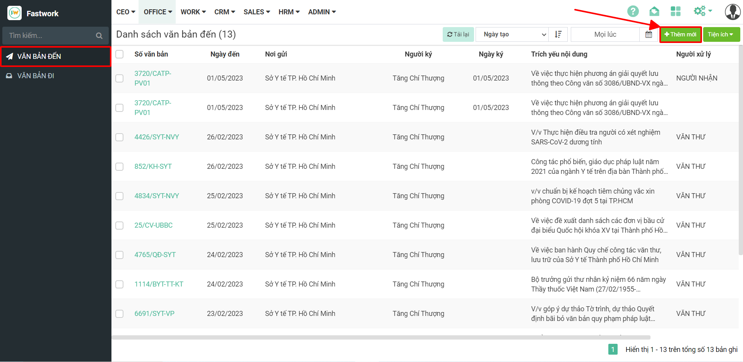
Task: Select checkbox for document 25/CV-UBBC
Action: point(120,225)
